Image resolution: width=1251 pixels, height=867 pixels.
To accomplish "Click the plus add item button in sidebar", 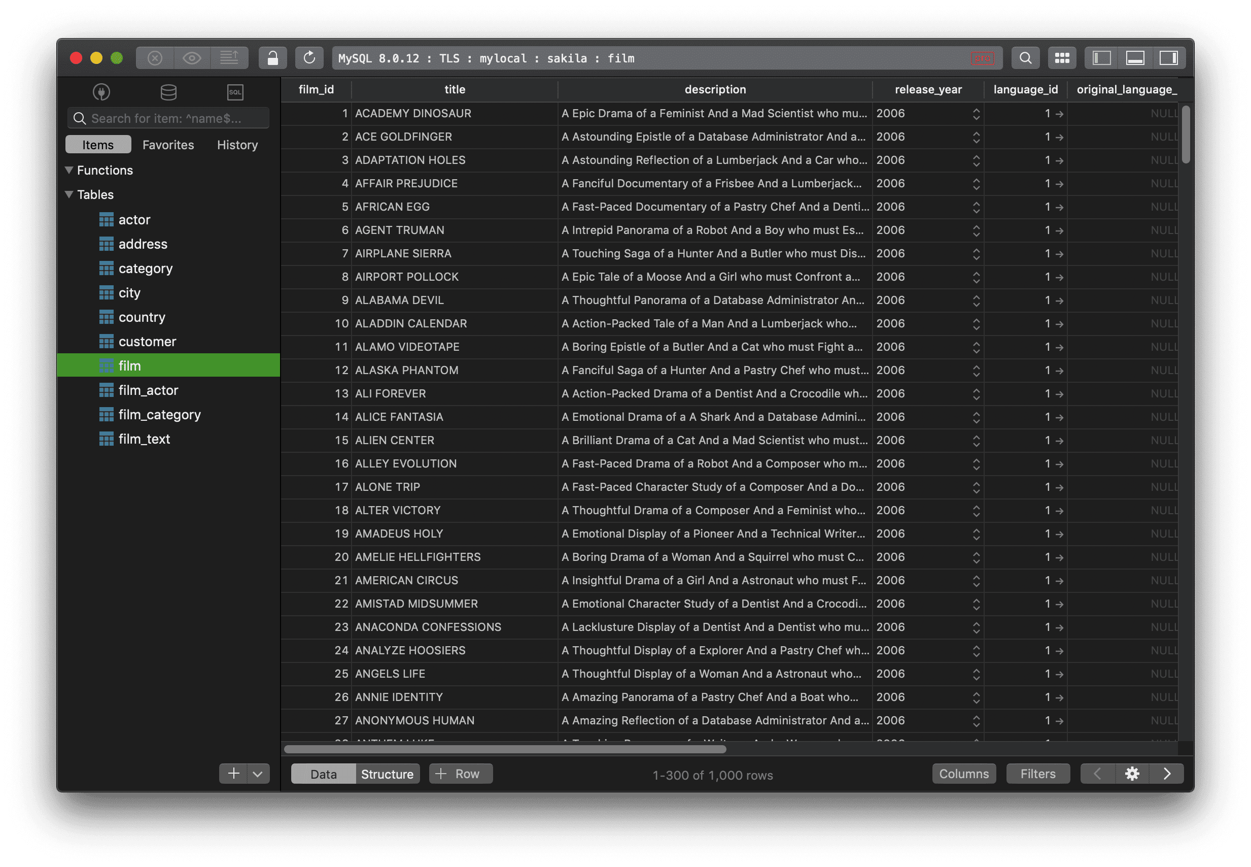I will point(233,773).
